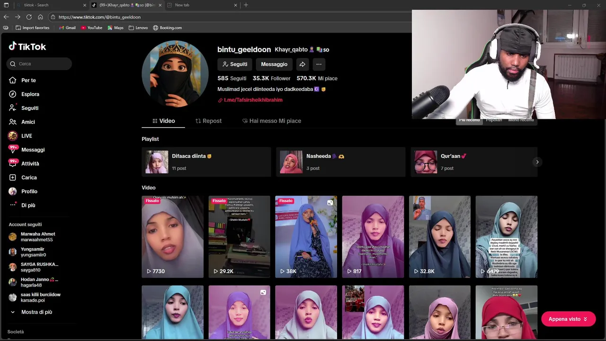
Task: Open Profilo in the sidebar
Action: point(23,191)
